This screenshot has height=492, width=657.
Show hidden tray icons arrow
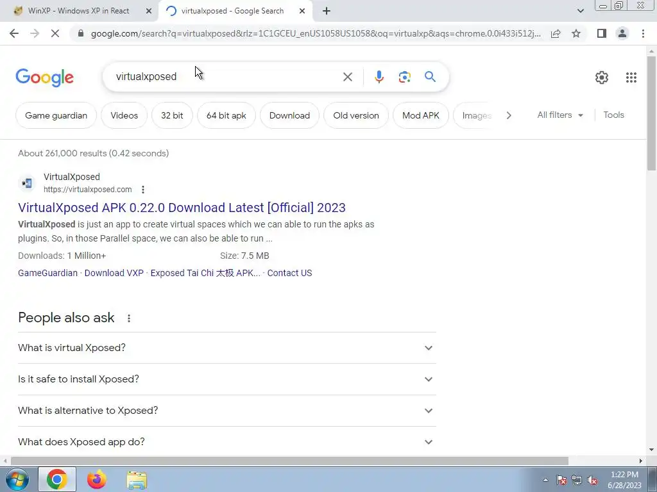click(x=545, y=480)
